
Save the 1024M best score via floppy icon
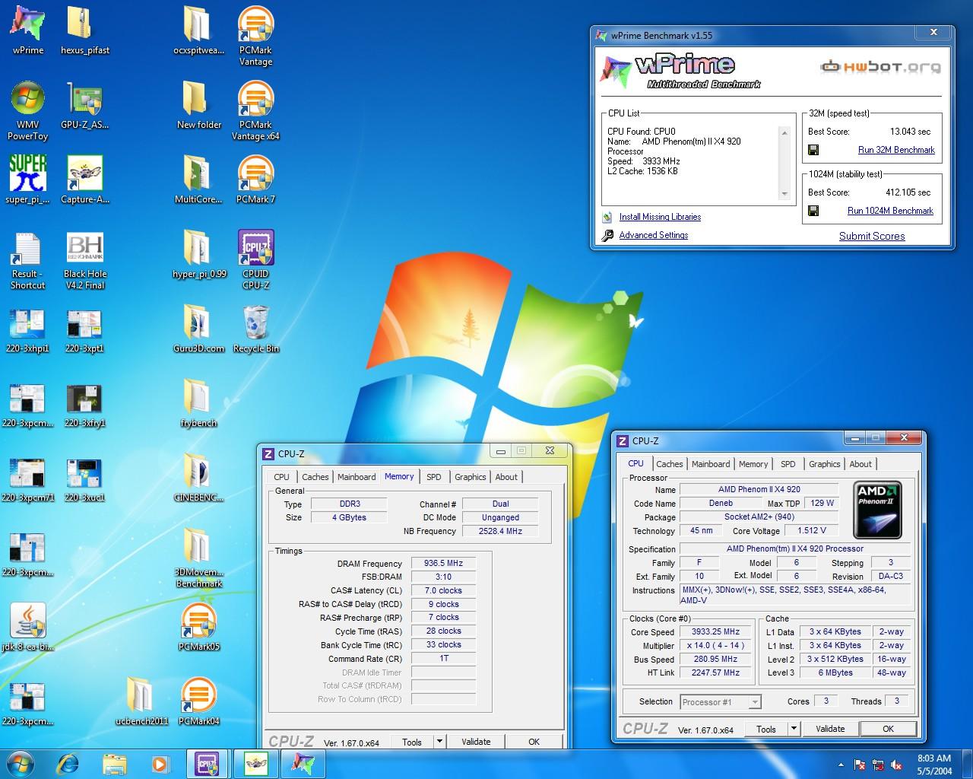813,211
